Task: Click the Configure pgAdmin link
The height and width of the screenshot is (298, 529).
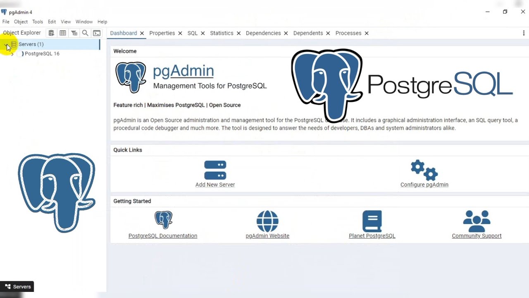Action: (x=424, y=185)
